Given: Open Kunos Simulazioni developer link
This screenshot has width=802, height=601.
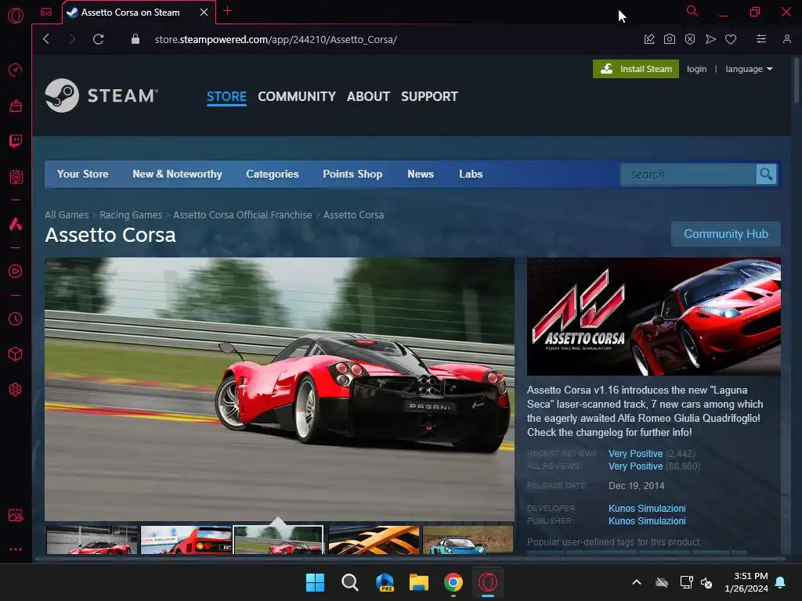Looking at the screenshot, I should 647,509.
